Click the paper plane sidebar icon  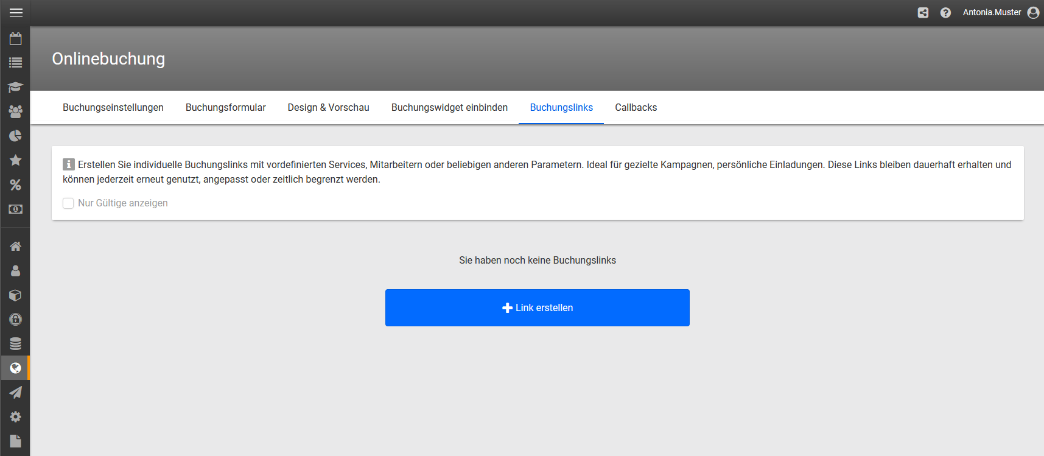coord(16,393)
